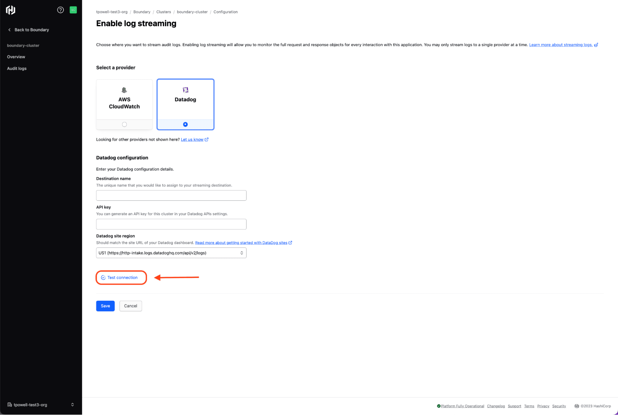Click the Destination name input field
The width and height of the screenshot is (618, 415).
171,195
